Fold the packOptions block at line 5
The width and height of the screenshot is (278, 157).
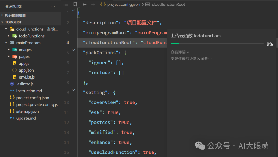(73, 50)
